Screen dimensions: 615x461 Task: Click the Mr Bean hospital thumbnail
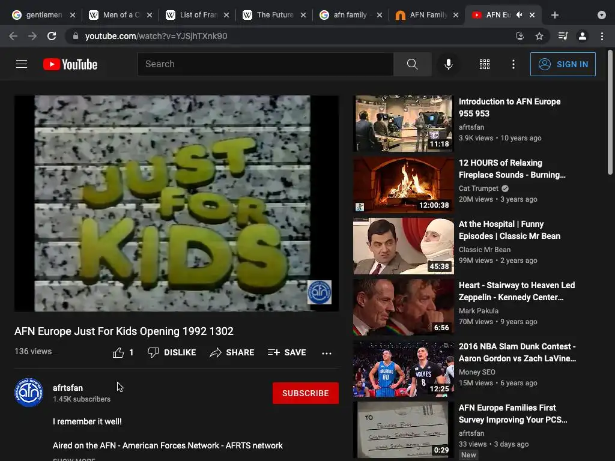click(x=403, y=246)
